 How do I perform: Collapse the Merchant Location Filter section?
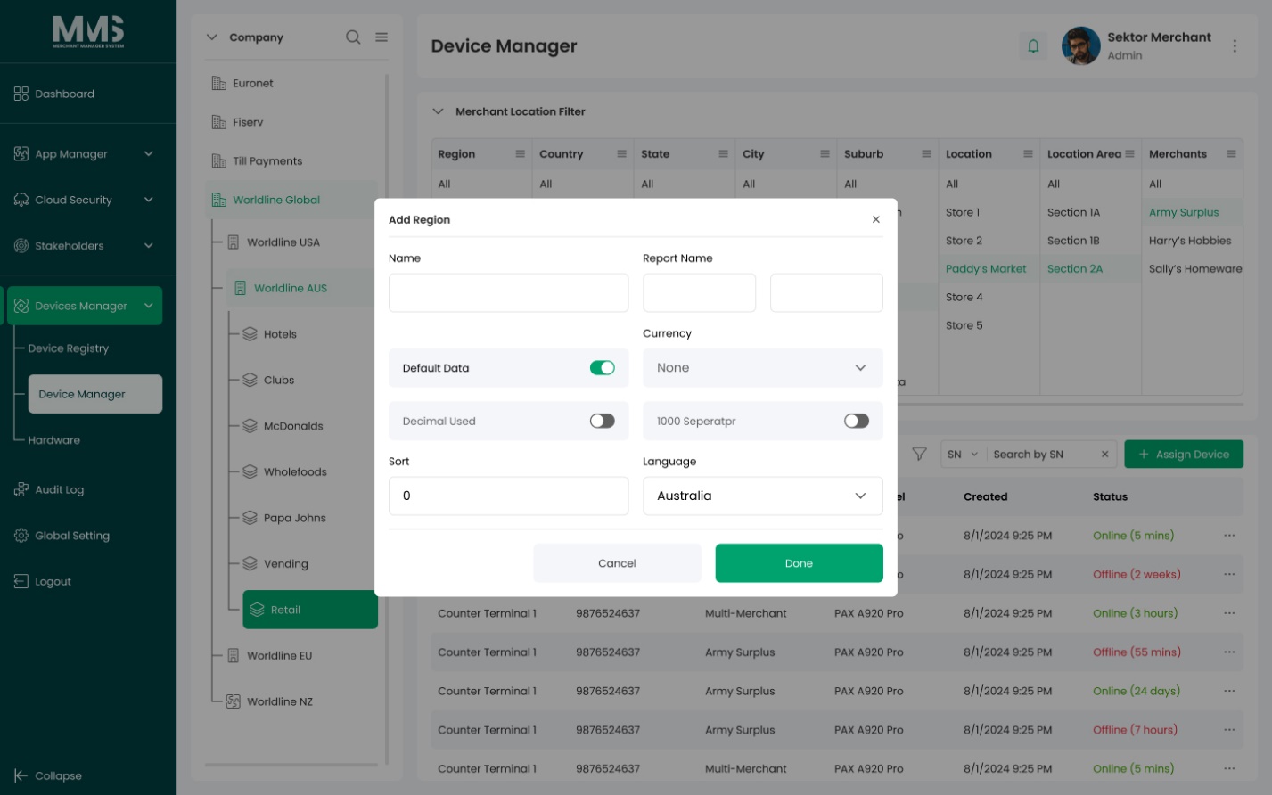point(438,111)
